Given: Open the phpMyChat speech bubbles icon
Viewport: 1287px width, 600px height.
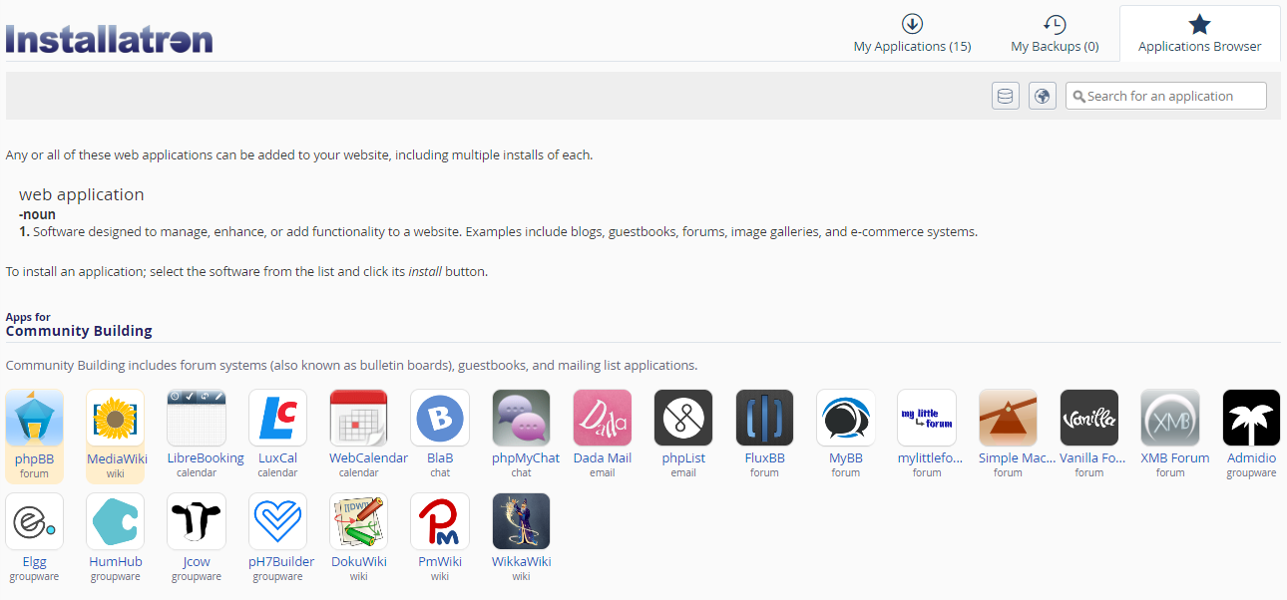Looking at the screenshot, I should tap(522, 418).
